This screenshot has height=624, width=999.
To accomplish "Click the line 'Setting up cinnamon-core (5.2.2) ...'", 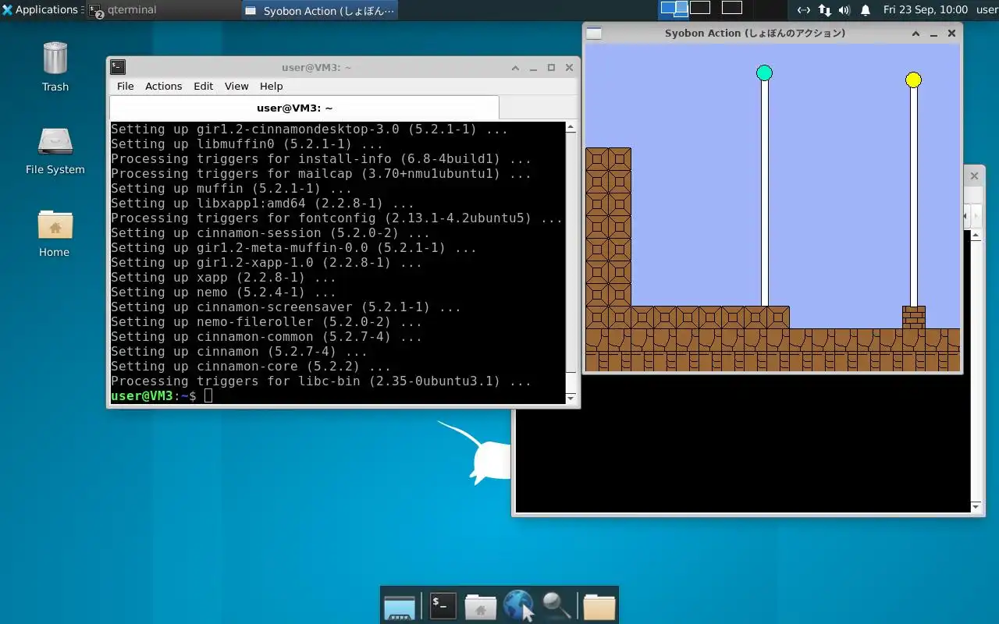I will pyautogui.click(x=251, y=367).
